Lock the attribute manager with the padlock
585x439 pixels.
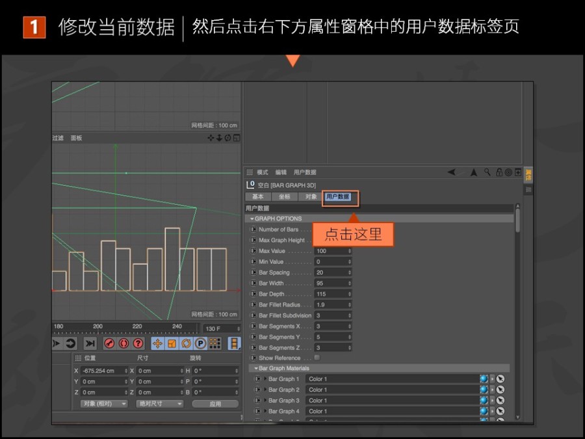[499, 172]
